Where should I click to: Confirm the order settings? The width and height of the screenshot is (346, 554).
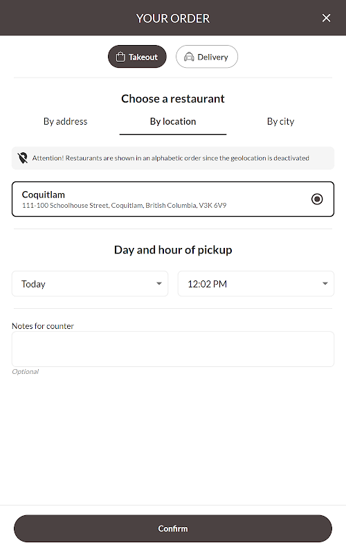(x=173, y=528)
